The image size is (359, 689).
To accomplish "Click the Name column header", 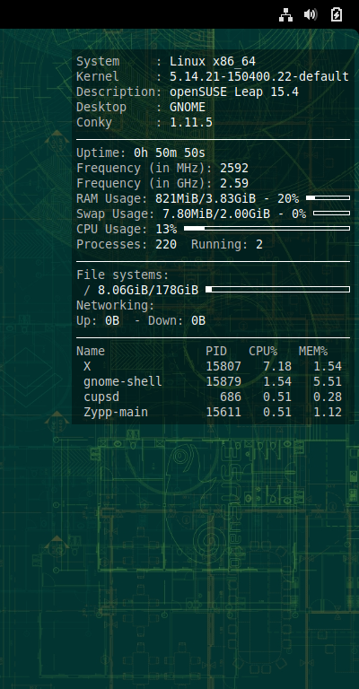I will click(x=91, y=351).
